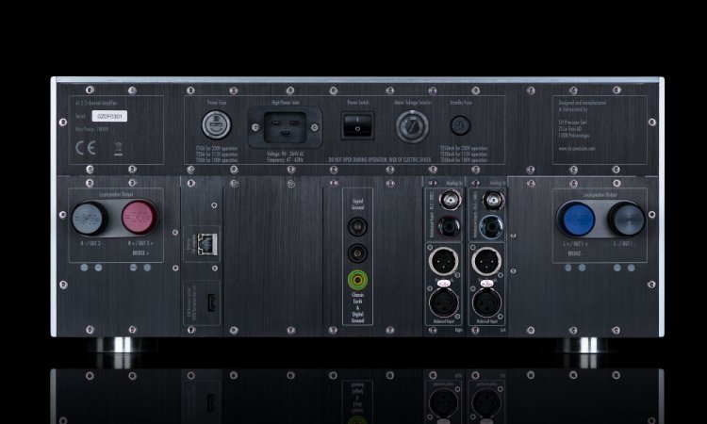Click the green-yellow Chassis Earth socket
Screen dimensions: 707x424
pyautogui.click(x=357, y=280)
